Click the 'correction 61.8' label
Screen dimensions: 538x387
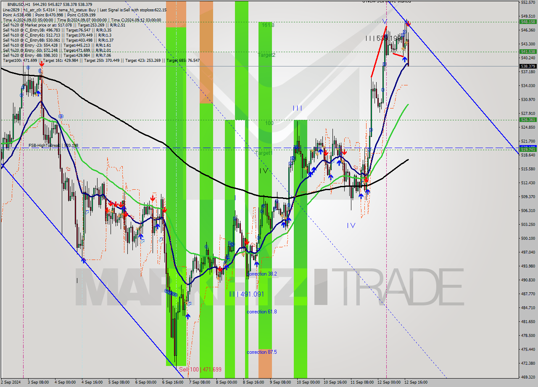262,312
